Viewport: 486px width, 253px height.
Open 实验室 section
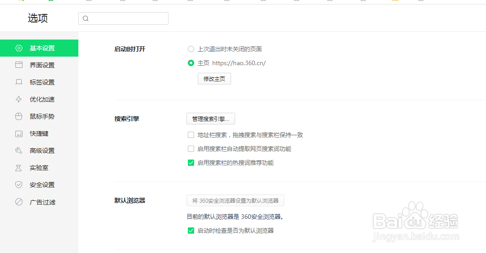pyautogui.click(x=39, y=168)
